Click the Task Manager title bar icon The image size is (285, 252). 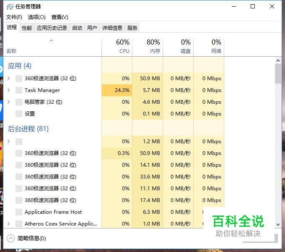pos(10,7)
